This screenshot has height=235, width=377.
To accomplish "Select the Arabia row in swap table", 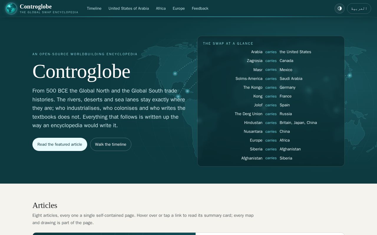I will click(x=271, y=52).
